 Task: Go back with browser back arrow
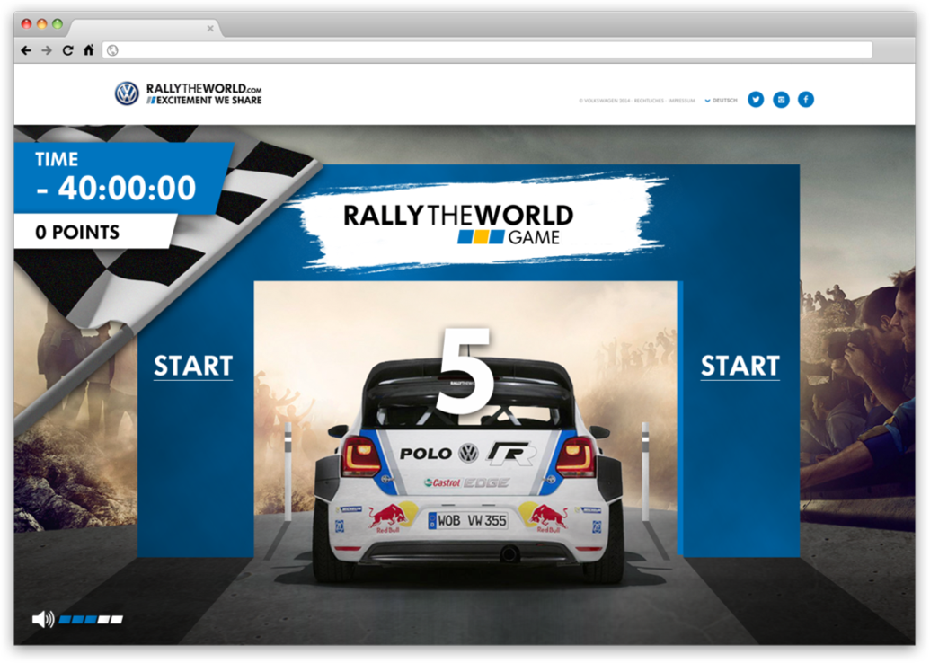[x=26, y=50]
